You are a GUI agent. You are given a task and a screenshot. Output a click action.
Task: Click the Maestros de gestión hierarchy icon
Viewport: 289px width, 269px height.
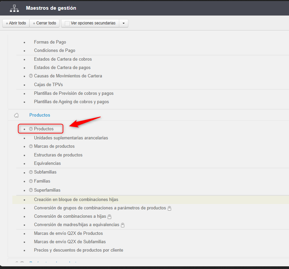point(14,8)
